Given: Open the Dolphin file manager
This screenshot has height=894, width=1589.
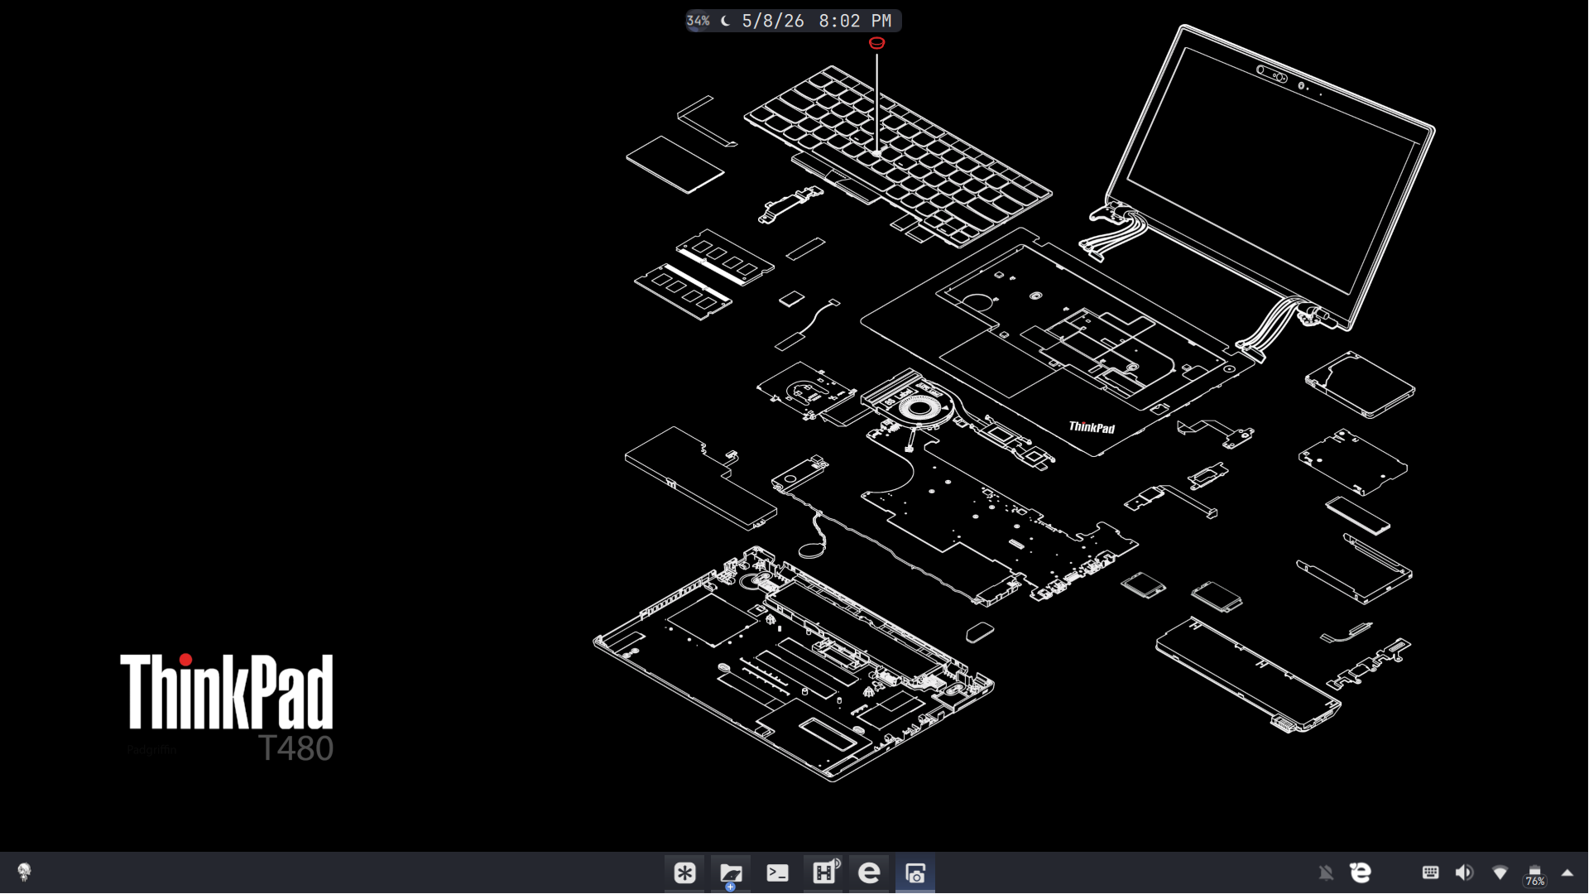Looking at the screenshot, I should [x=731, y=872].
